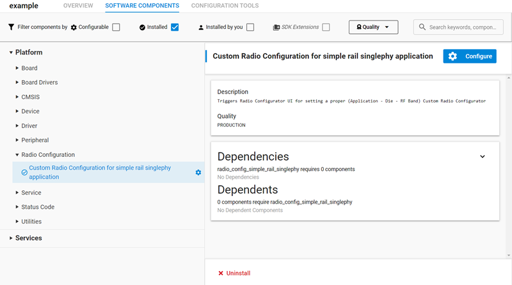Open the Quality dropdown
Image resolution: width=512 pixels, height=285 pixels.
373,27
